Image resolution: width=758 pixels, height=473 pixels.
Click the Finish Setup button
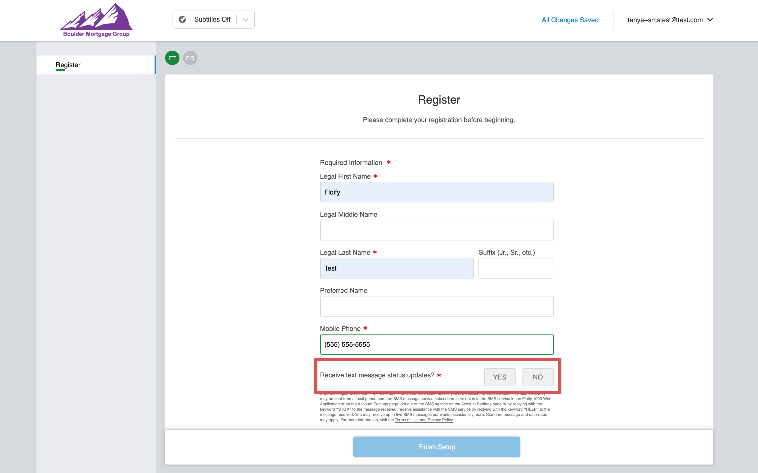click(x=436, y=447)
